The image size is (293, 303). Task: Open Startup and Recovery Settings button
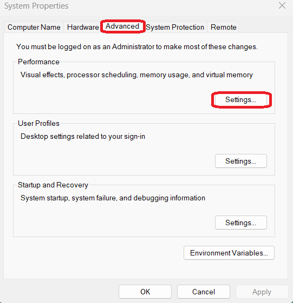240,223
